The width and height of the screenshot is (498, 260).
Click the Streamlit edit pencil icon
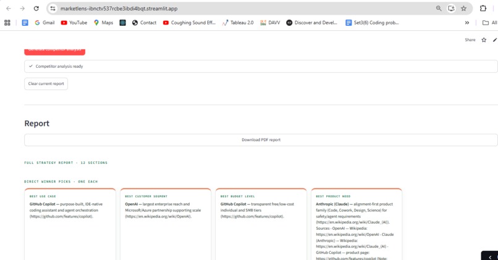click(x=495, y=39)
